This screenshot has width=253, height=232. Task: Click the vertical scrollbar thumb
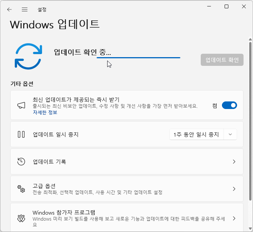(250, 121)
